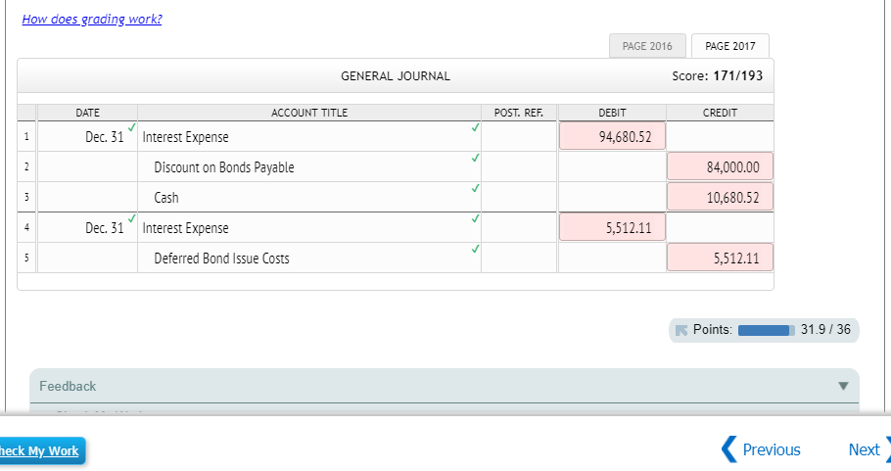Click the green checkmark on Deferred Bond Issue Costs row
Viewport: 891px width, 471px height.
point(475,249)
